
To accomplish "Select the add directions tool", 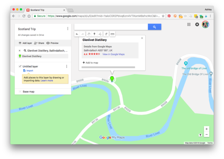I will (x=106, y=34).
